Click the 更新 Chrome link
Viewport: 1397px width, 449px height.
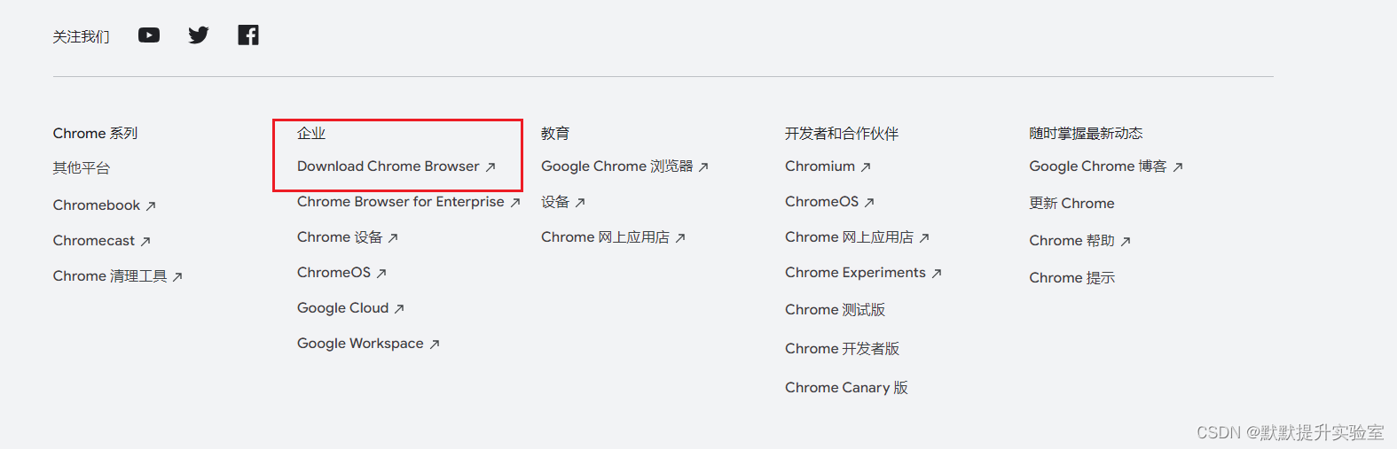pos(1072,204)
